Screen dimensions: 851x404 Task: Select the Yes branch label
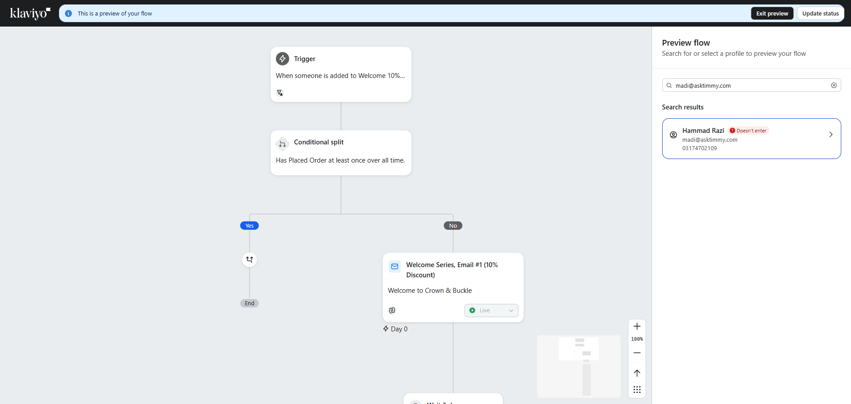[x=250, y=226]
